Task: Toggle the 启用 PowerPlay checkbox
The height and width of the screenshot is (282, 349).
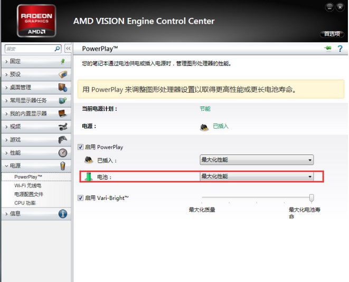Action: point(80,147)
